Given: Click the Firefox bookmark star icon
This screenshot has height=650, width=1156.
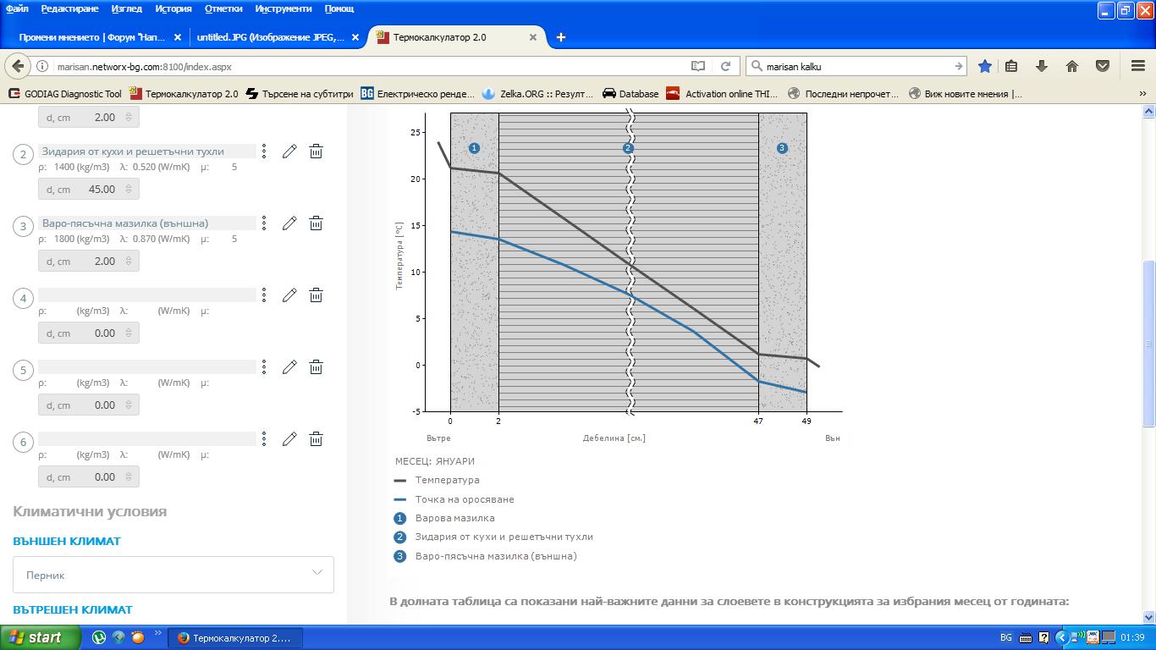Looking at the screenshot, I should (985, 66).
